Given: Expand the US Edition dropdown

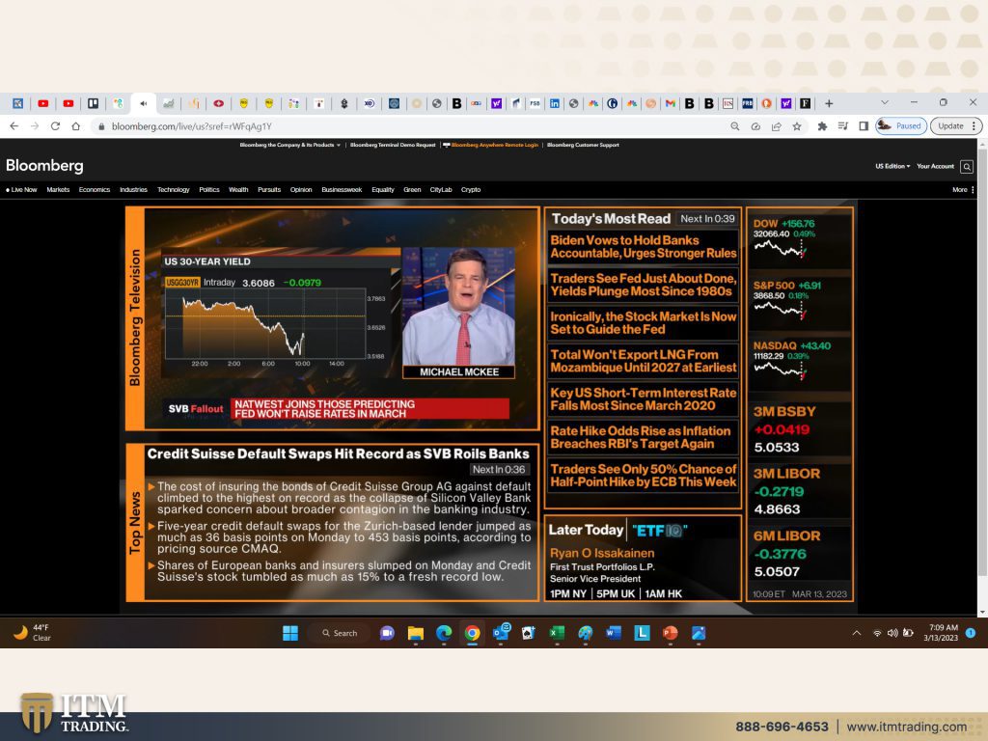Looking at the screenshot, I should [x=892, y=166].
